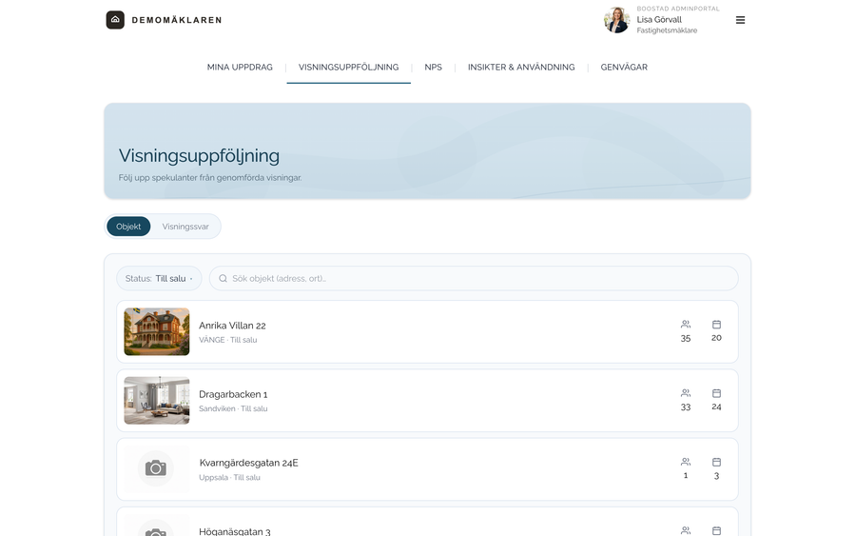Viewport: 856px width, 536px height.
Task: Click the calendar icon for Dragarbacken 1
Action: click(x=717, y=393)
